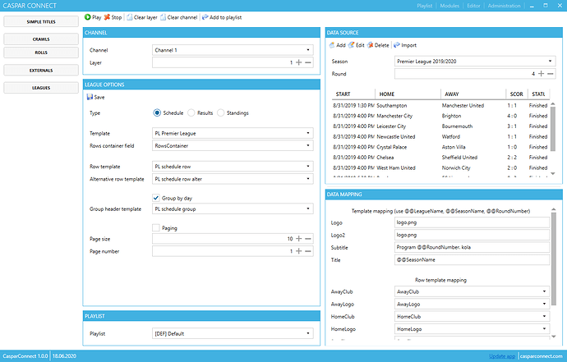The height and width of the screenshot is (362, 567).
Task: Go to Rolls module
Action: [41, 53]
